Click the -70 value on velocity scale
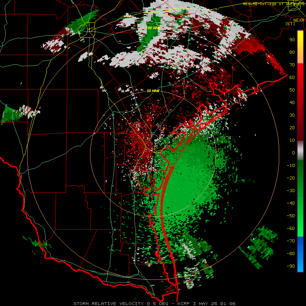Viewport: 306px width, 306px height. click(291, 241)
